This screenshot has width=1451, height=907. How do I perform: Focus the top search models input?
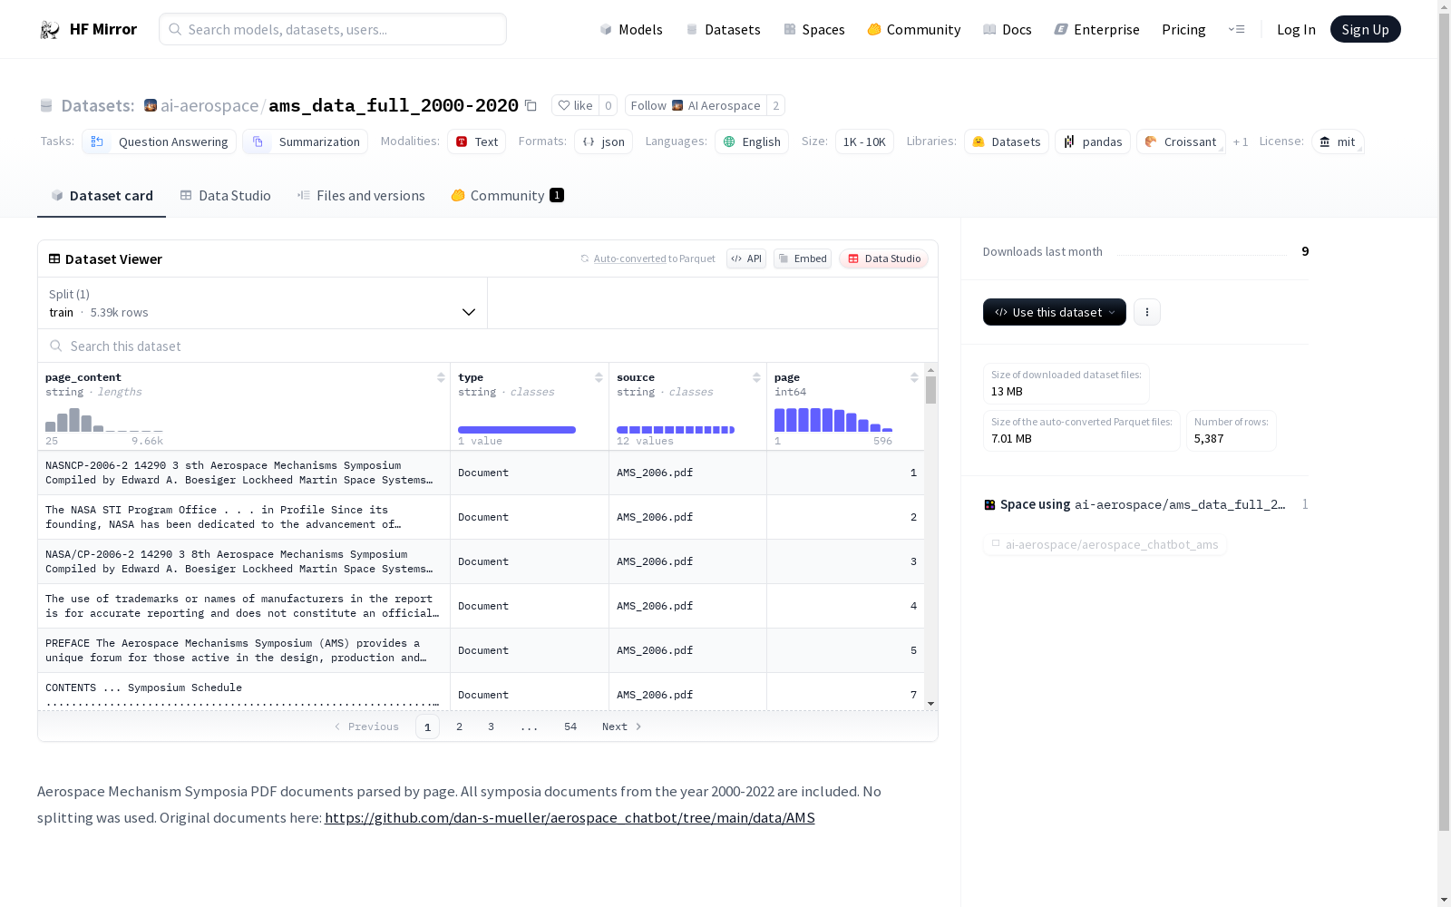point(333,29)
